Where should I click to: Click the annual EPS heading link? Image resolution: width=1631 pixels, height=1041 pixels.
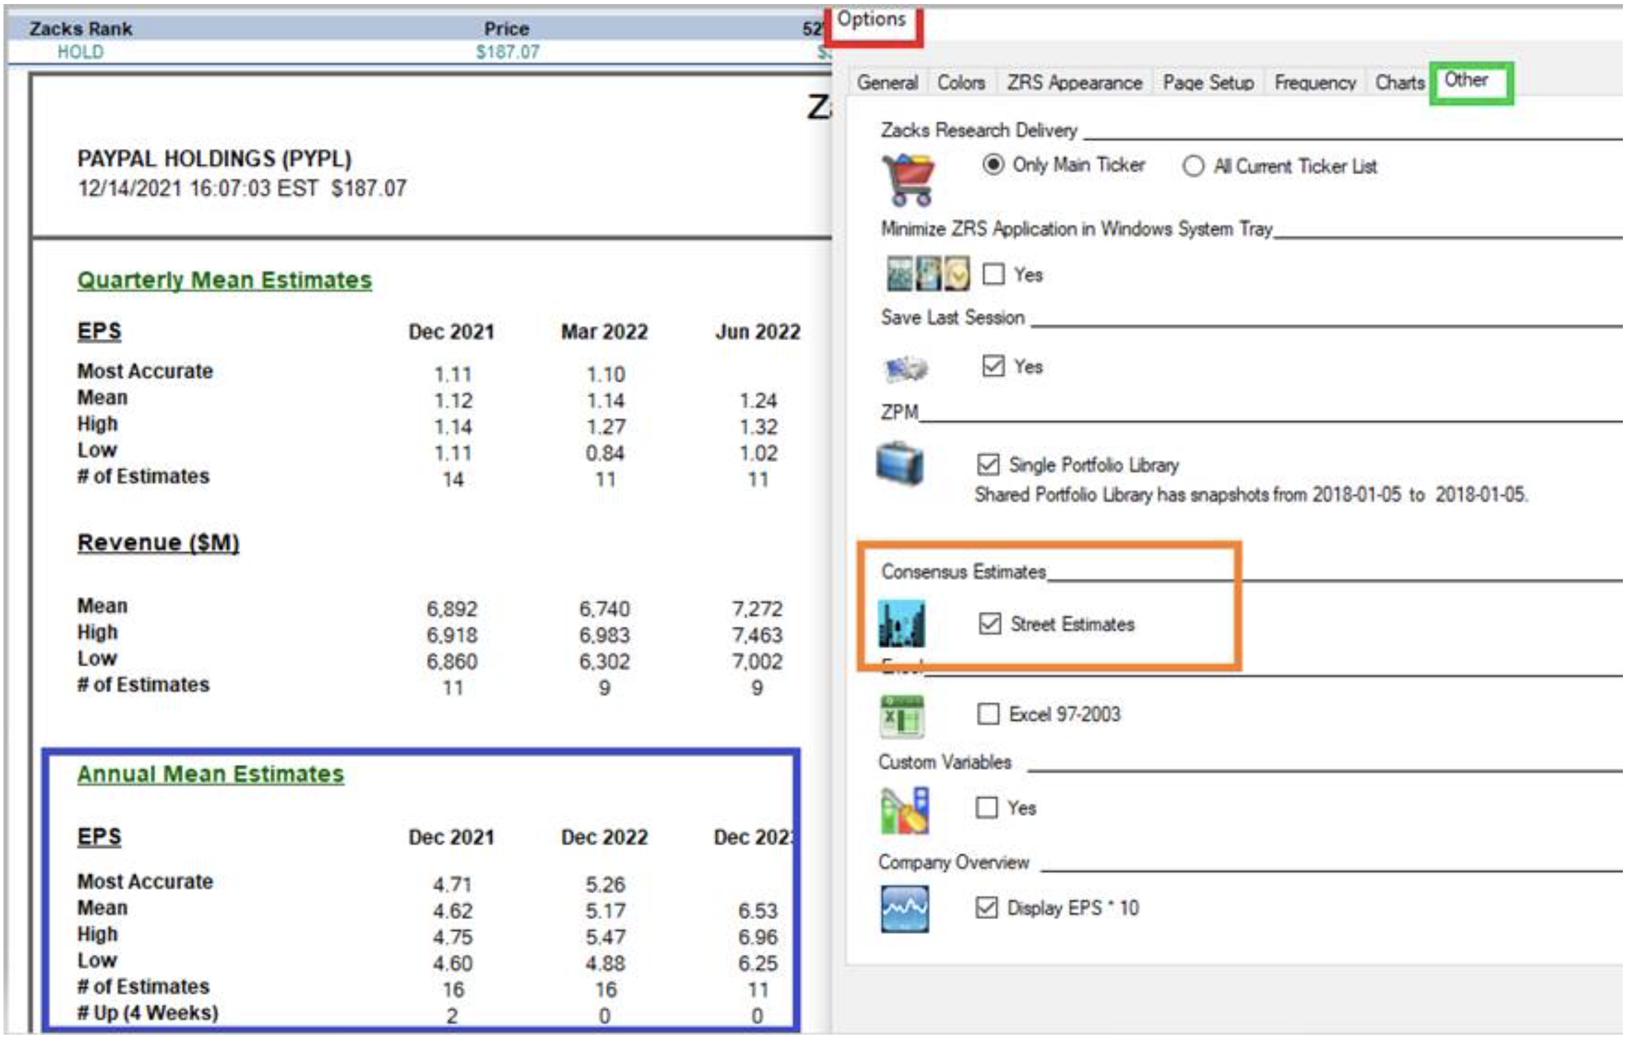(x=99, y=837)
